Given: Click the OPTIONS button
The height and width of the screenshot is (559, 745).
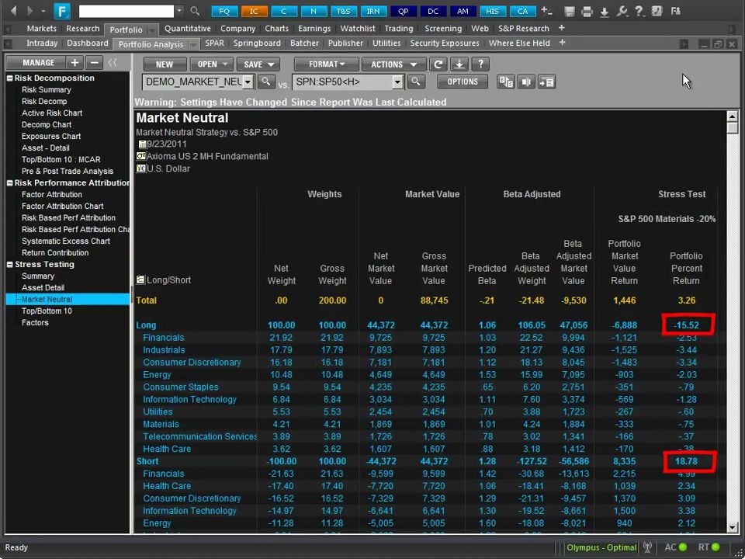Looking at the screenshot, I should 463,82.
